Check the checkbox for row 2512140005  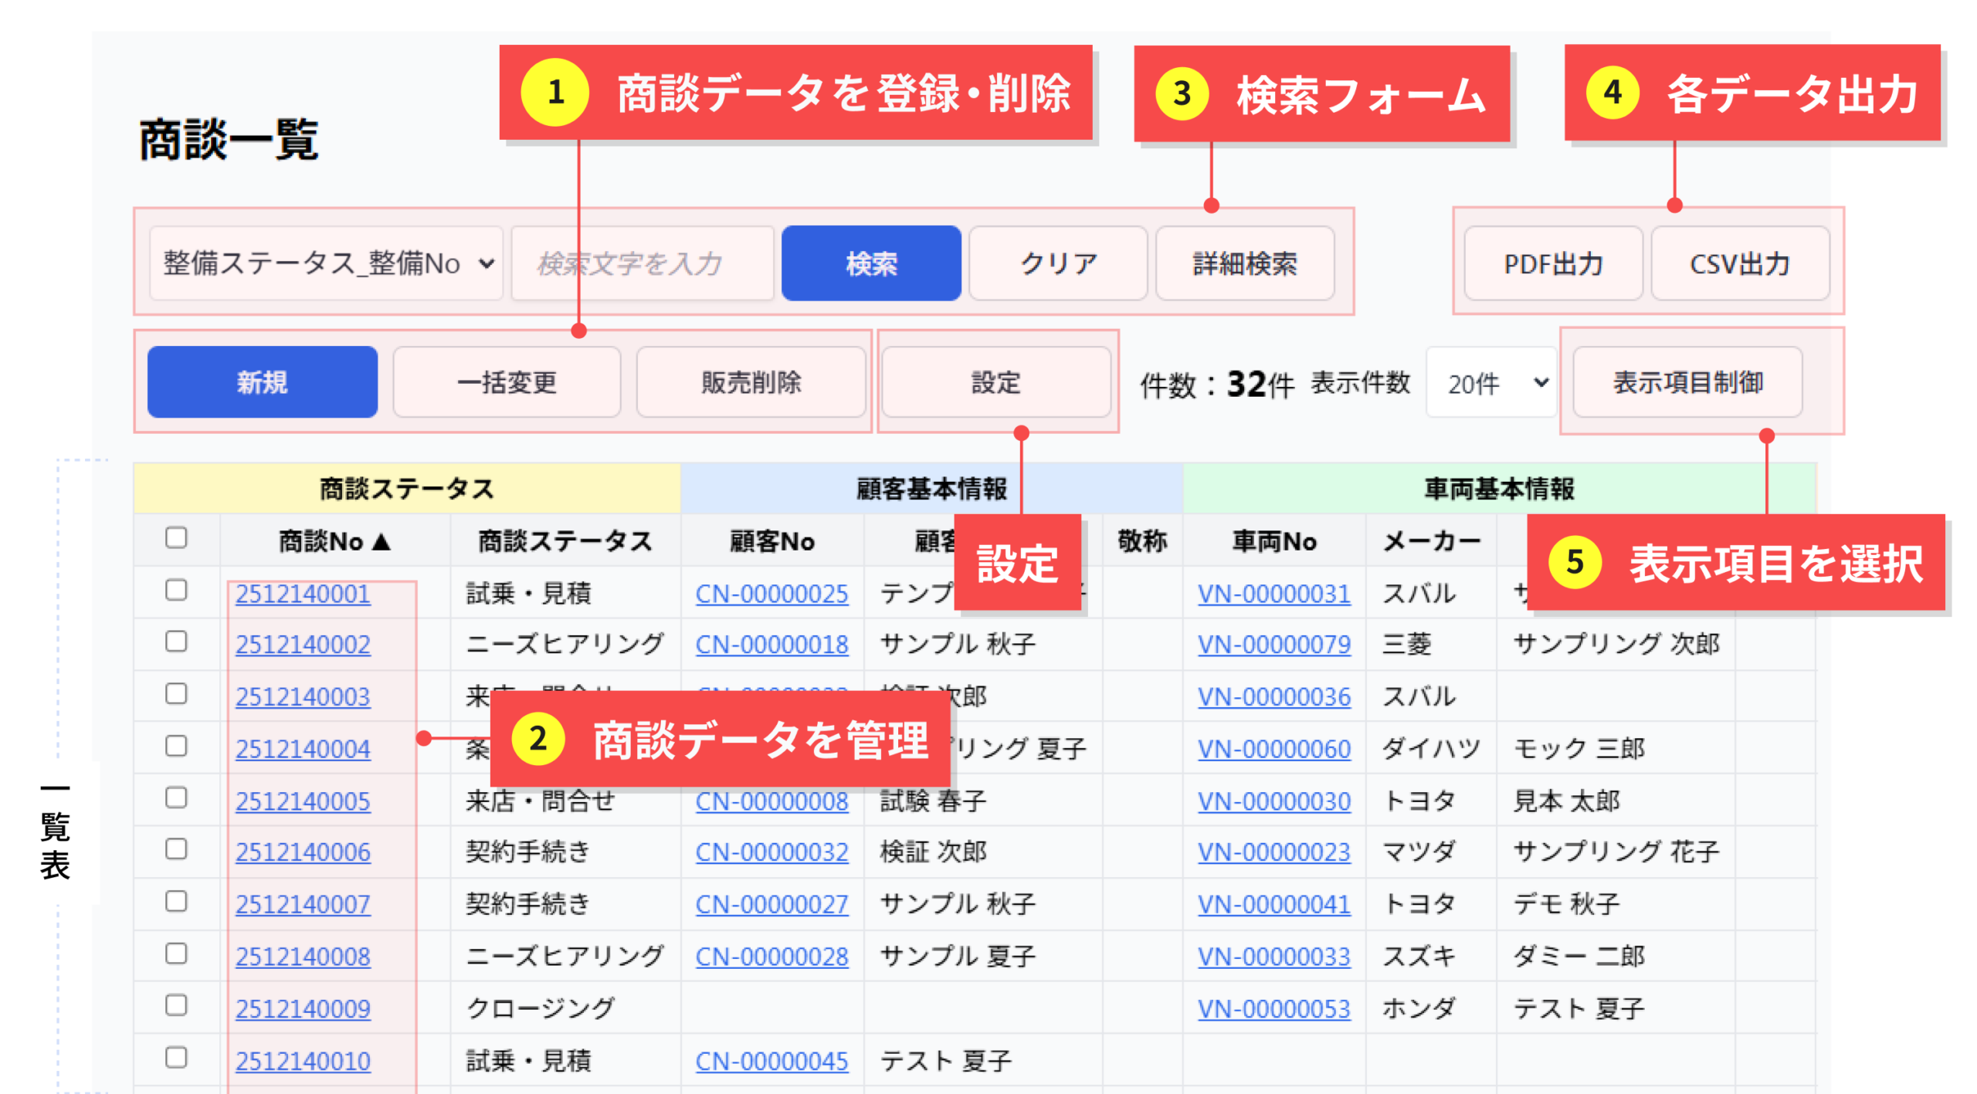176,798
